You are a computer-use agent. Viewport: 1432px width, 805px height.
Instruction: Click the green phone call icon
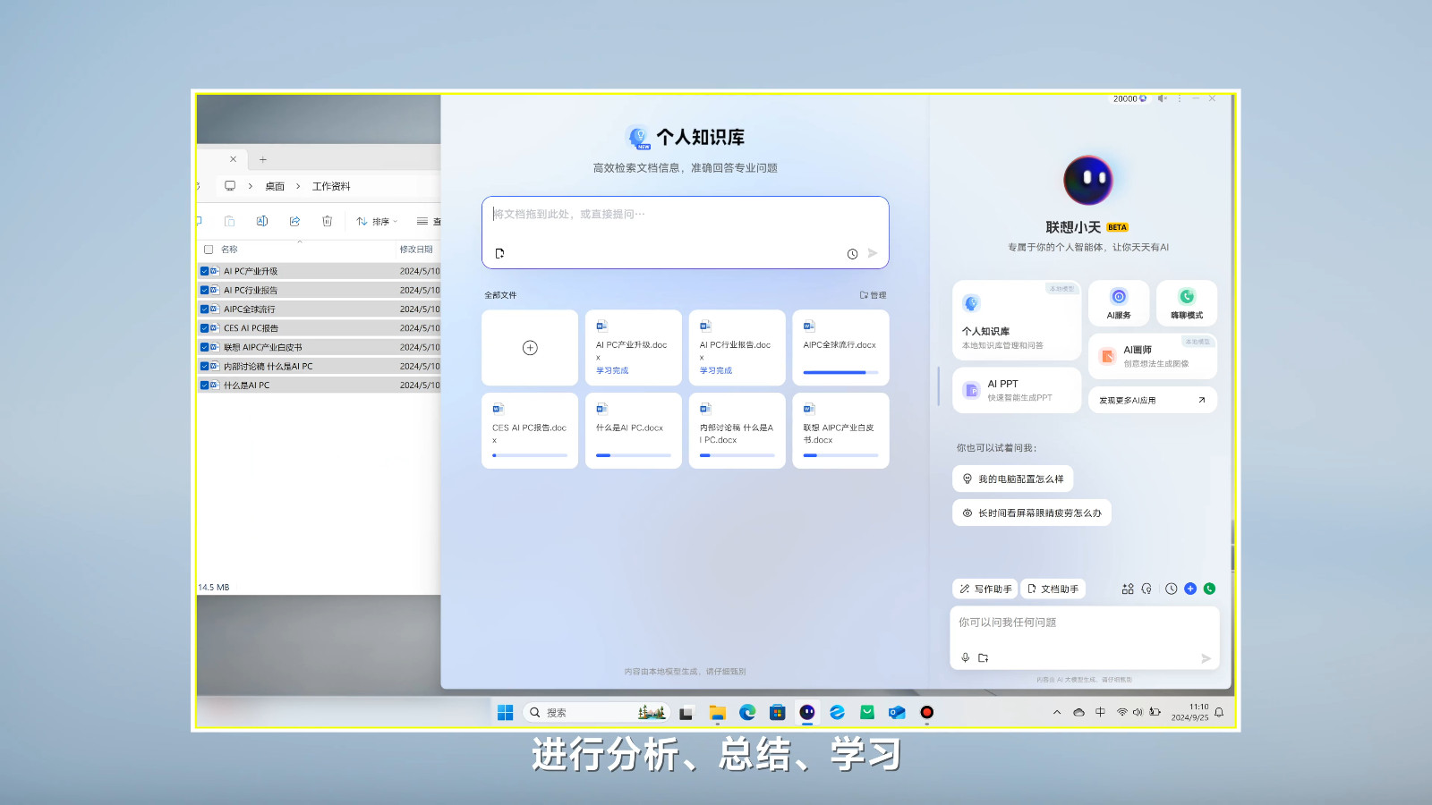click(1210, 589)
